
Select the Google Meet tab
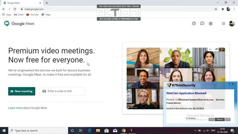[x=22, y=3]
